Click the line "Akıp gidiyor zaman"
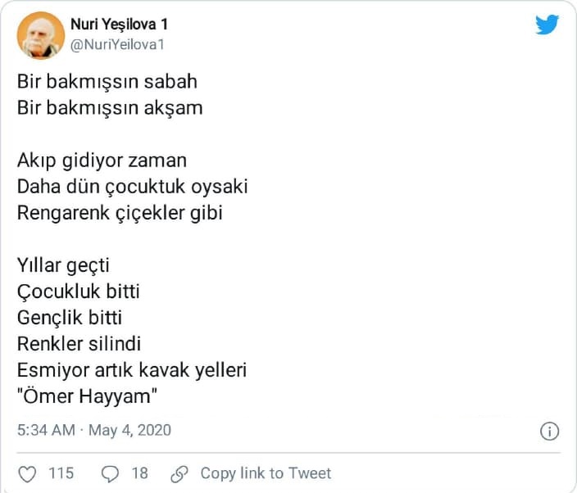The image size is (577, 493). pyautogui.click(x=102, y=160)
